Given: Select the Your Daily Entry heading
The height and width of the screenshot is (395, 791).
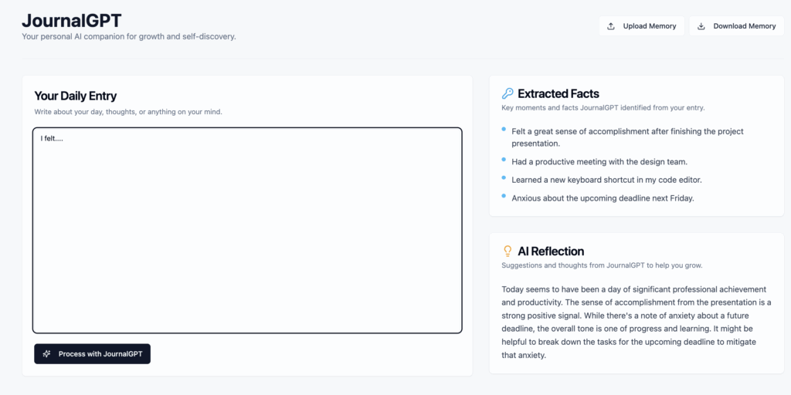Looking at the screenshot, I should click(75, 96).
